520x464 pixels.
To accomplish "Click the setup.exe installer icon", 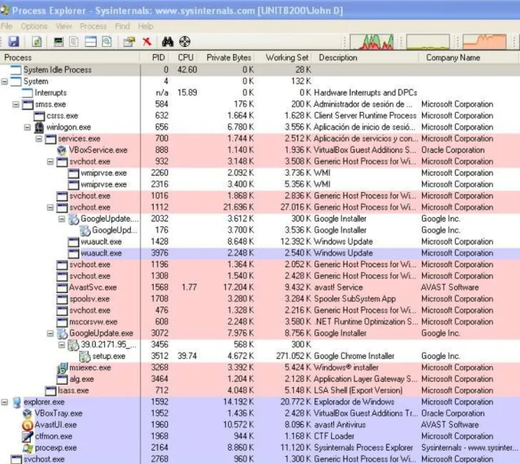I will coord(85,357).
